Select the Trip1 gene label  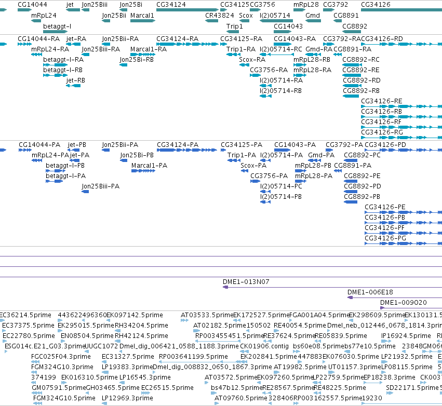click(235, 26)
